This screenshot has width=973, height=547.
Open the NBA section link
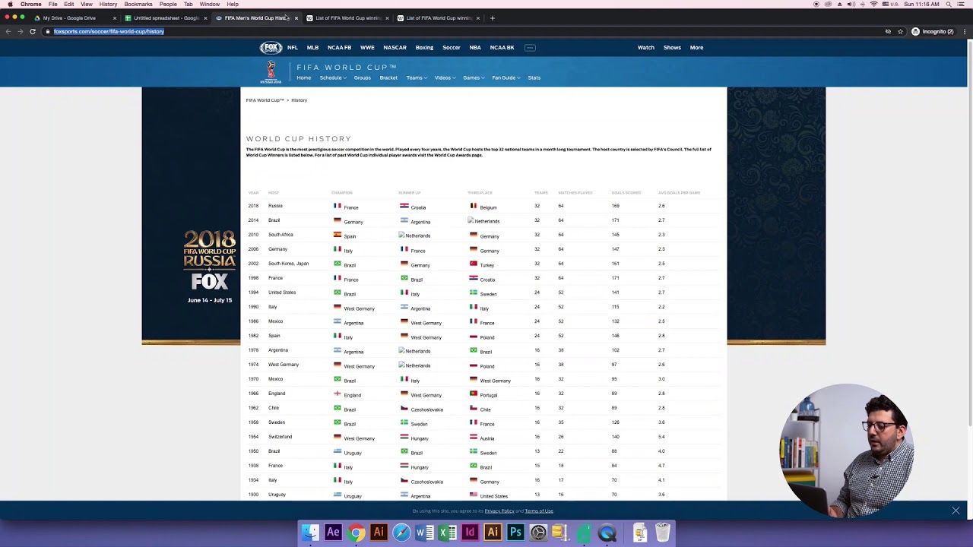[x=475, y=47]
